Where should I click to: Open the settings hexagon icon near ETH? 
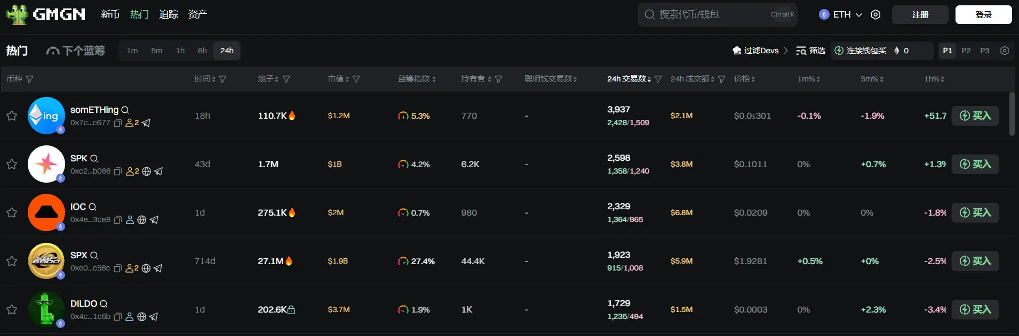(875, 15)
